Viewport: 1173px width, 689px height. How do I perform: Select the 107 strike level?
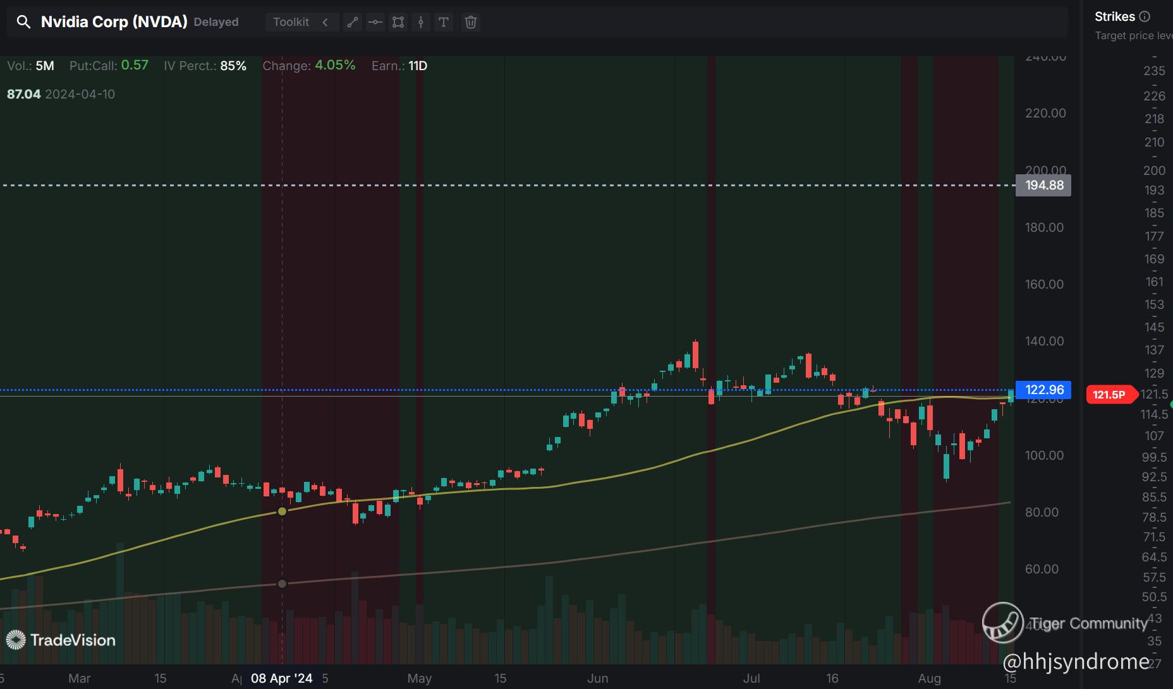pos(1154,436)
